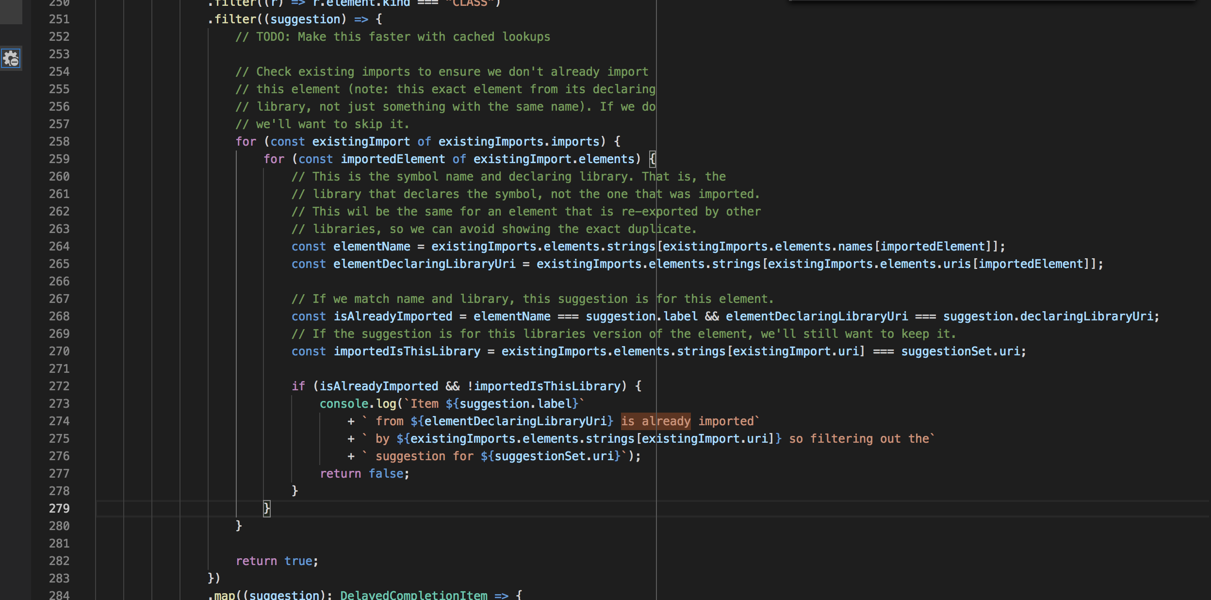Click 'isAlreadyImported' declaration on line 268

coord(393,317)
